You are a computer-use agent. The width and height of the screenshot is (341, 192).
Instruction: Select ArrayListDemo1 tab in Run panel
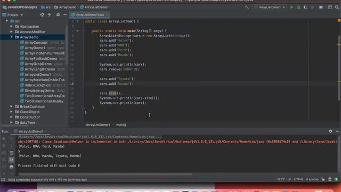tap(31, 132)
